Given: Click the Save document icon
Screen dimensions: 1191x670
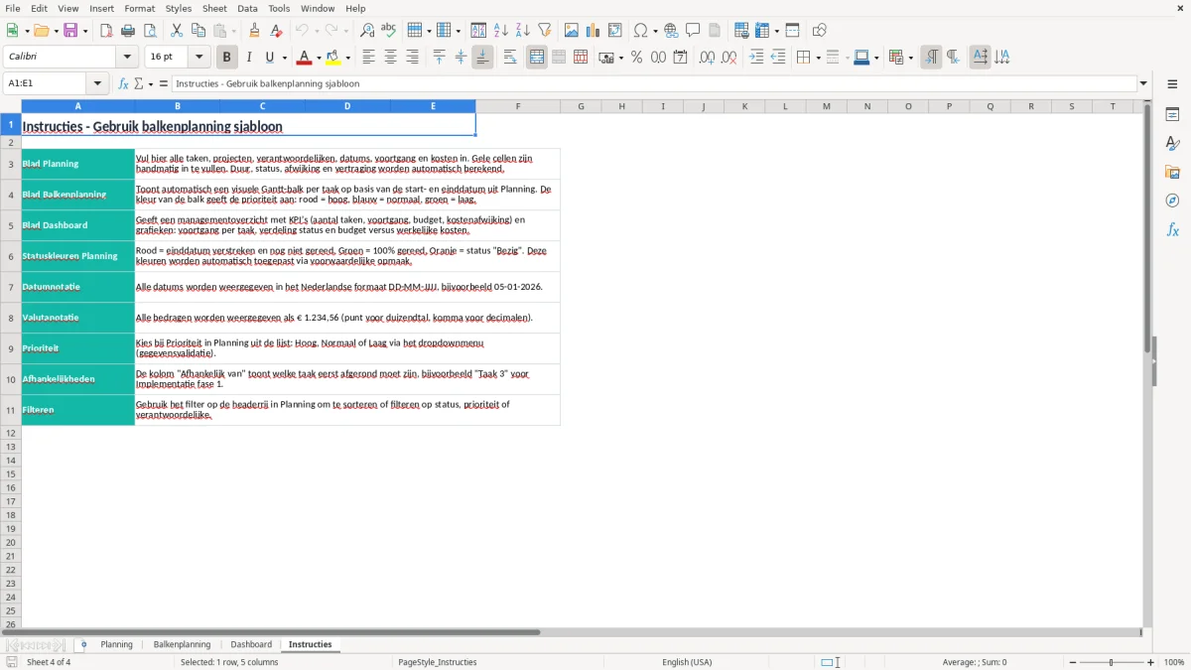Looking at the screenshot, I should 70,31.
